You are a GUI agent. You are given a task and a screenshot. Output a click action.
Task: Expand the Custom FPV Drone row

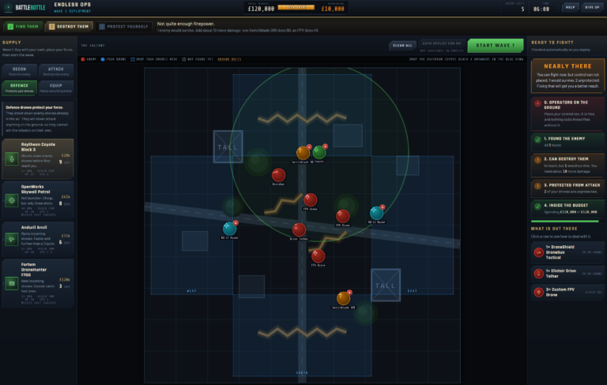click(567, 292)
